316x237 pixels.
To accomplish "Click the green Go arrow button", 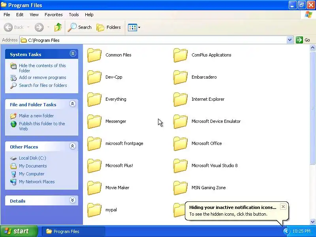I will click(x=299, y=40).
